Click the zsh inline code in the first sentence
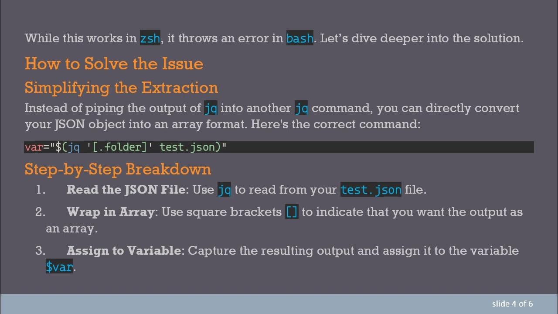 coord(150,38)
